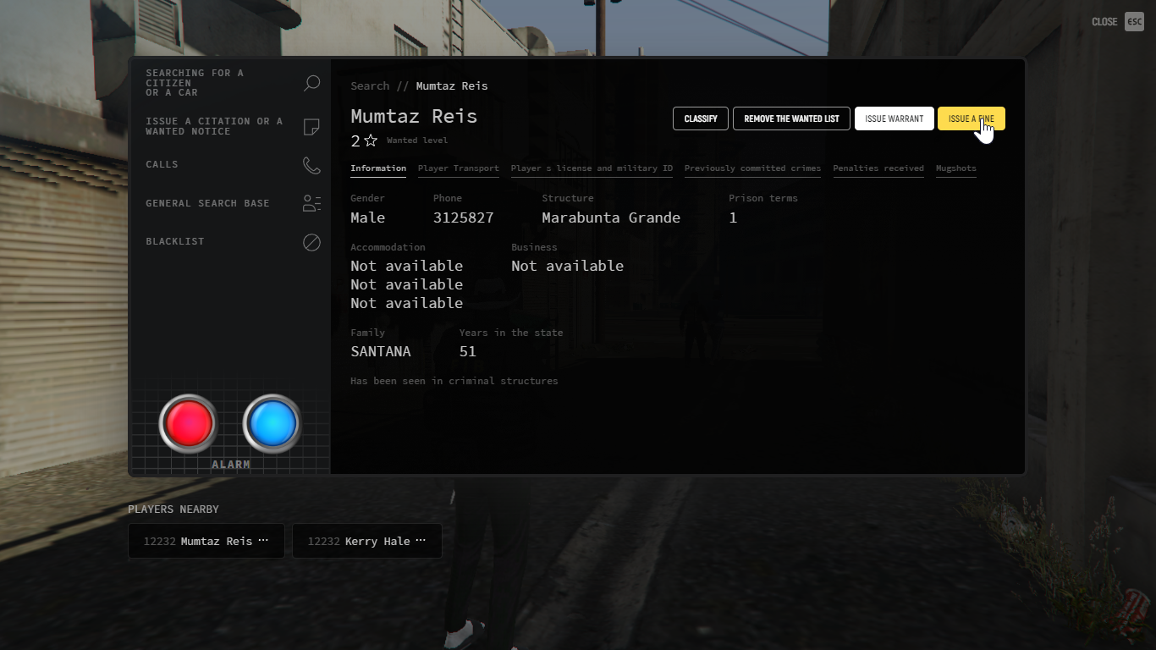Open Searching for a Citizen or a Car
The height and width of the screenshot is (650, 1156).
click(x=233, y=83)
